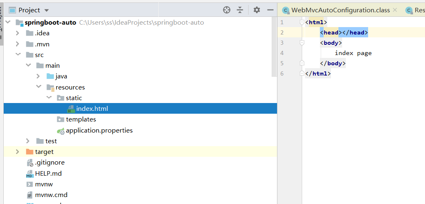Click the Collapse All icon

tap(240, 10)
